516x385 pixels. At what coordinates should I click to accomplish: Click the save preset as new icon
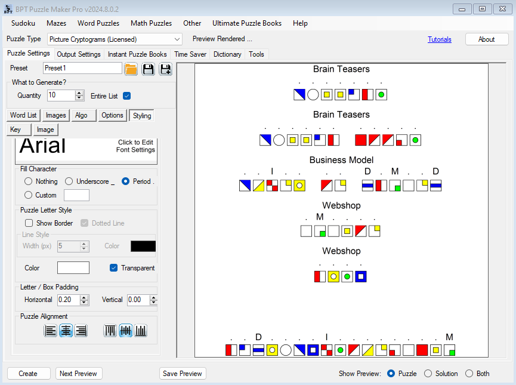pyautogui.click(x=165, y=69)
